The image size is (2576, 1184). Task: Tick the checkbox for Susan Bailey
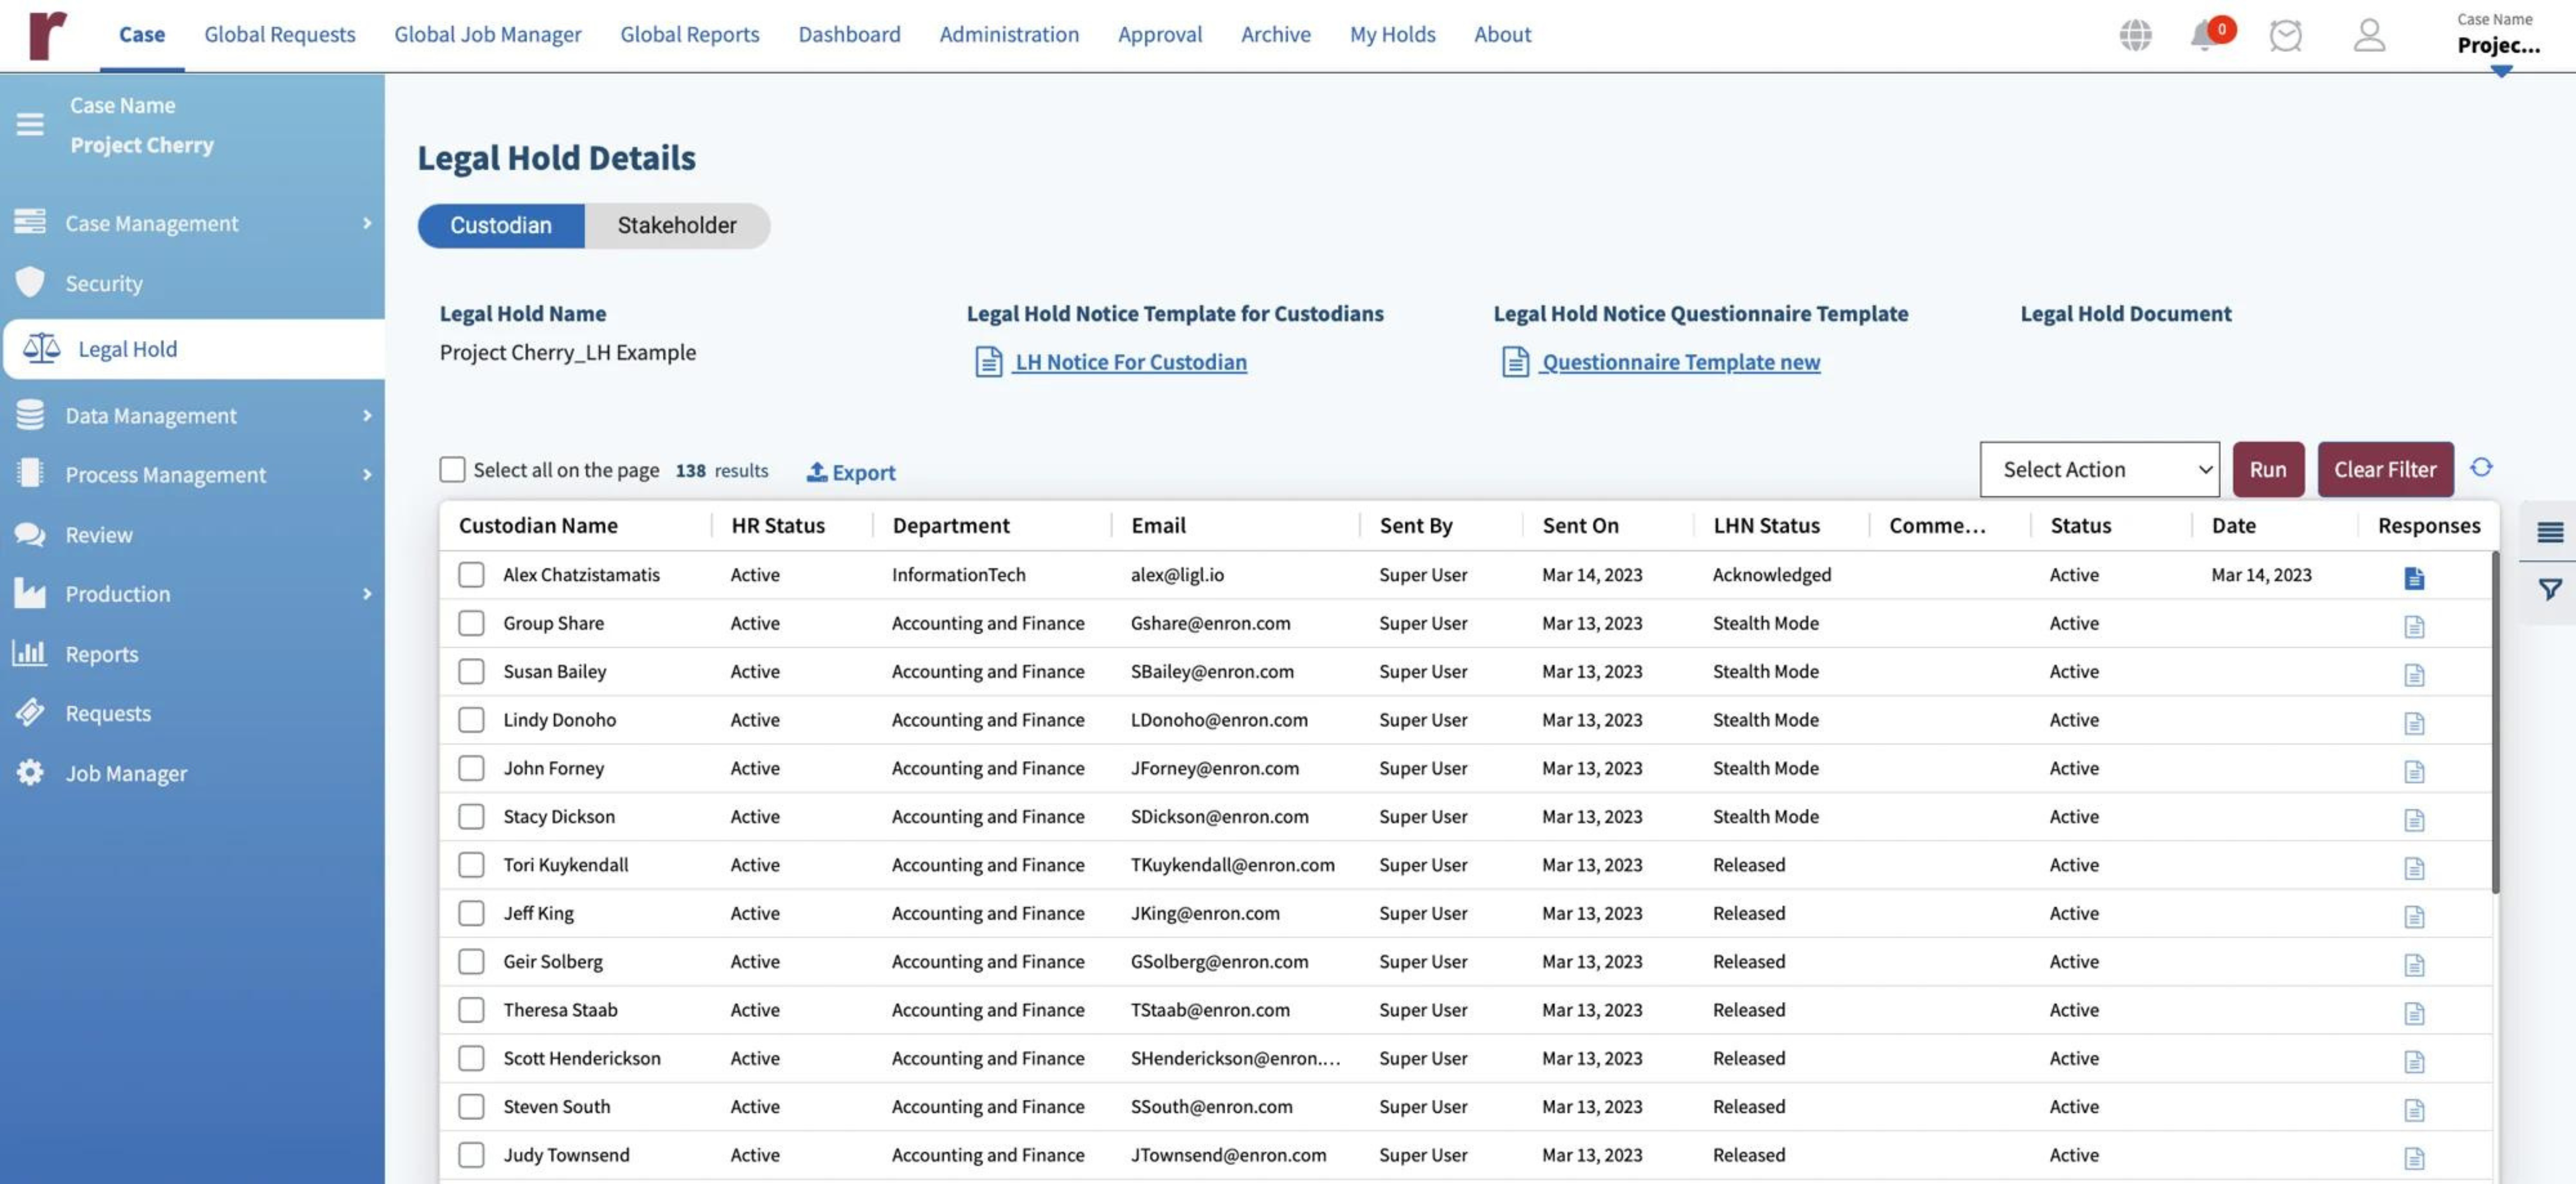pos(471,672)
